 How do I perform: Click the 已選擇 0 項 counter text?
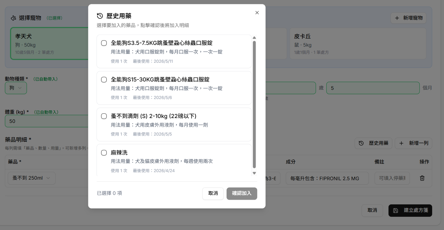point(109,193)
